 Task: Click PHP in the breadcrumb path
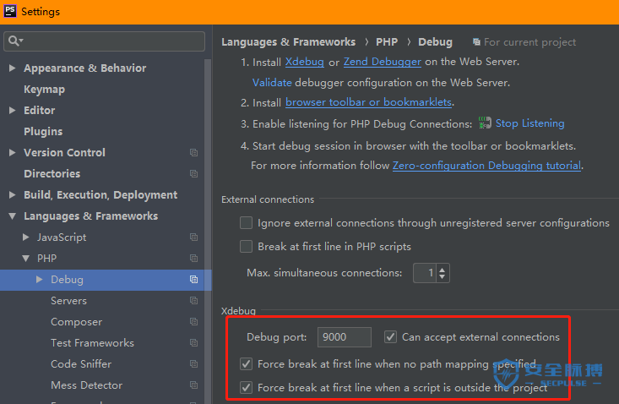[x=387, y=42]
